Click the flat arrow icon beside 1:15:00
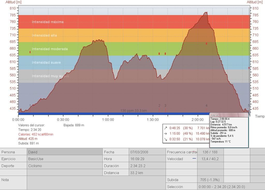265x190 pixels. pos(166,133)
